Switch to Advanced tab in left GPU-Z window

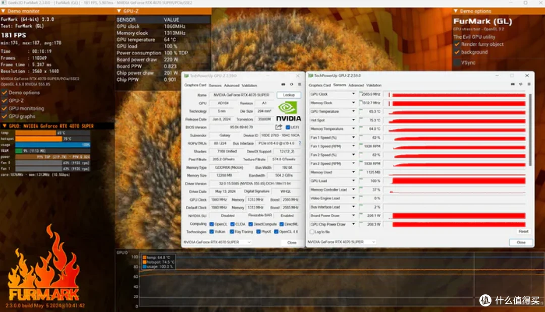coord(232,85)
